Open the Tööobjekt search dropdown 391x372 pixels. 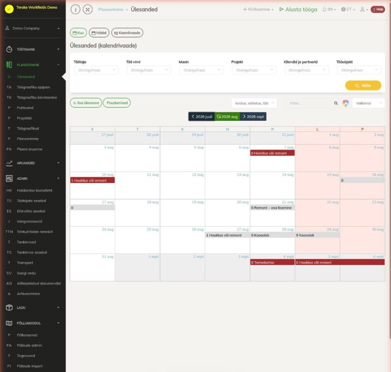359,70
